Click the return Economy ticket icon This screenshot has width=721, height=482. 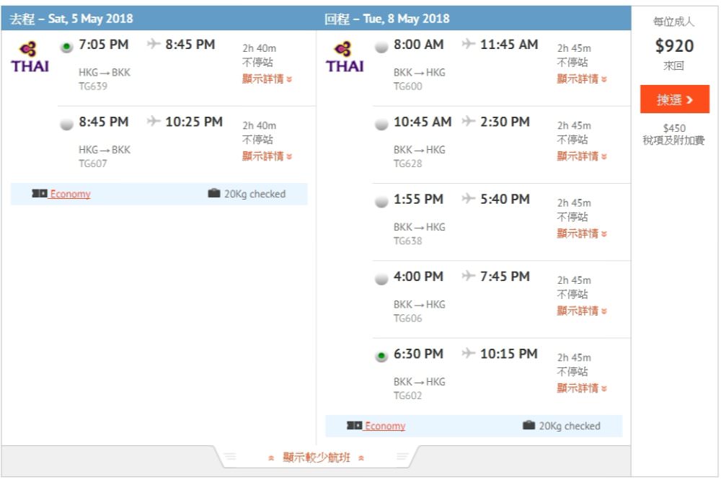tap(354, 426)
